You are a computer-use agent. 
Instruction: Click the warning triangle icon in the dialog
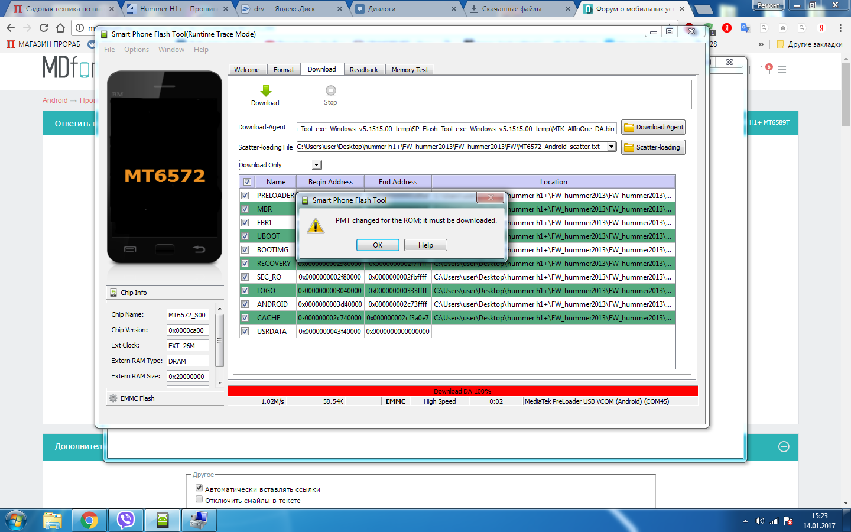[316, 225]
